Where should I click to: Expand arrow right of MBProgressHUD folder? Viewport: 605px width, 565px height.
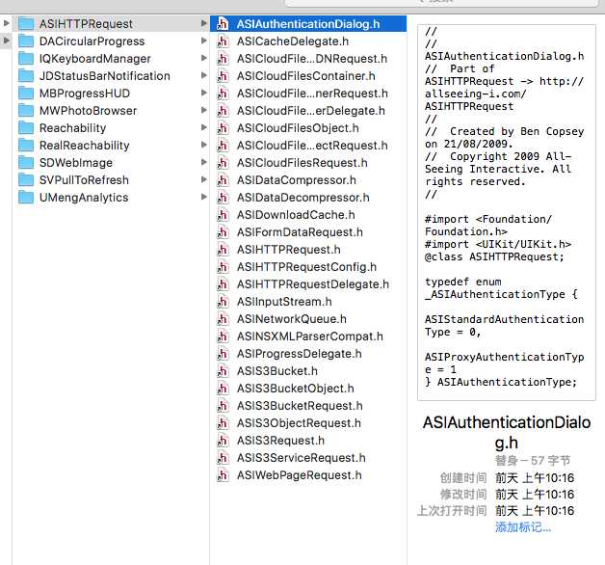coord(203,94)
